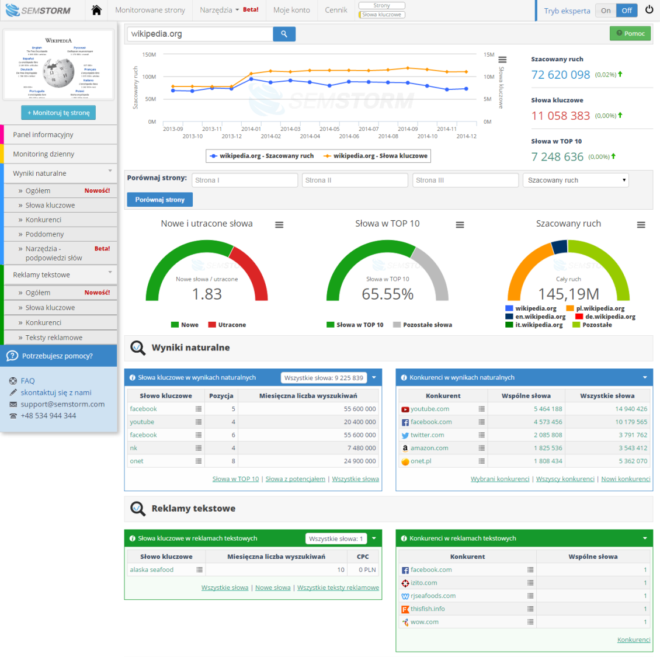The image size is (660, 657).
Task: Click the search magnifier button
Action: tap(284, 34)
